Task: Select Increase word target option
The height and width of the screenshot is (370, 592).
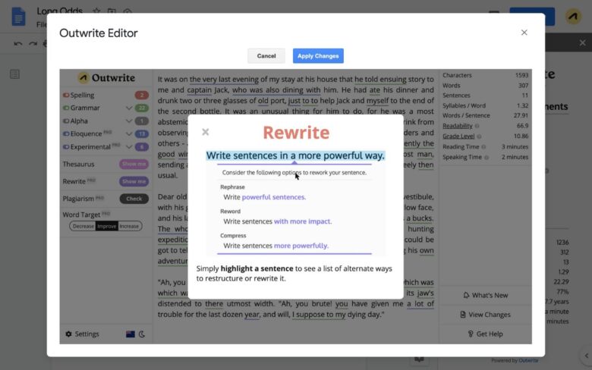Action: (130, 226)
